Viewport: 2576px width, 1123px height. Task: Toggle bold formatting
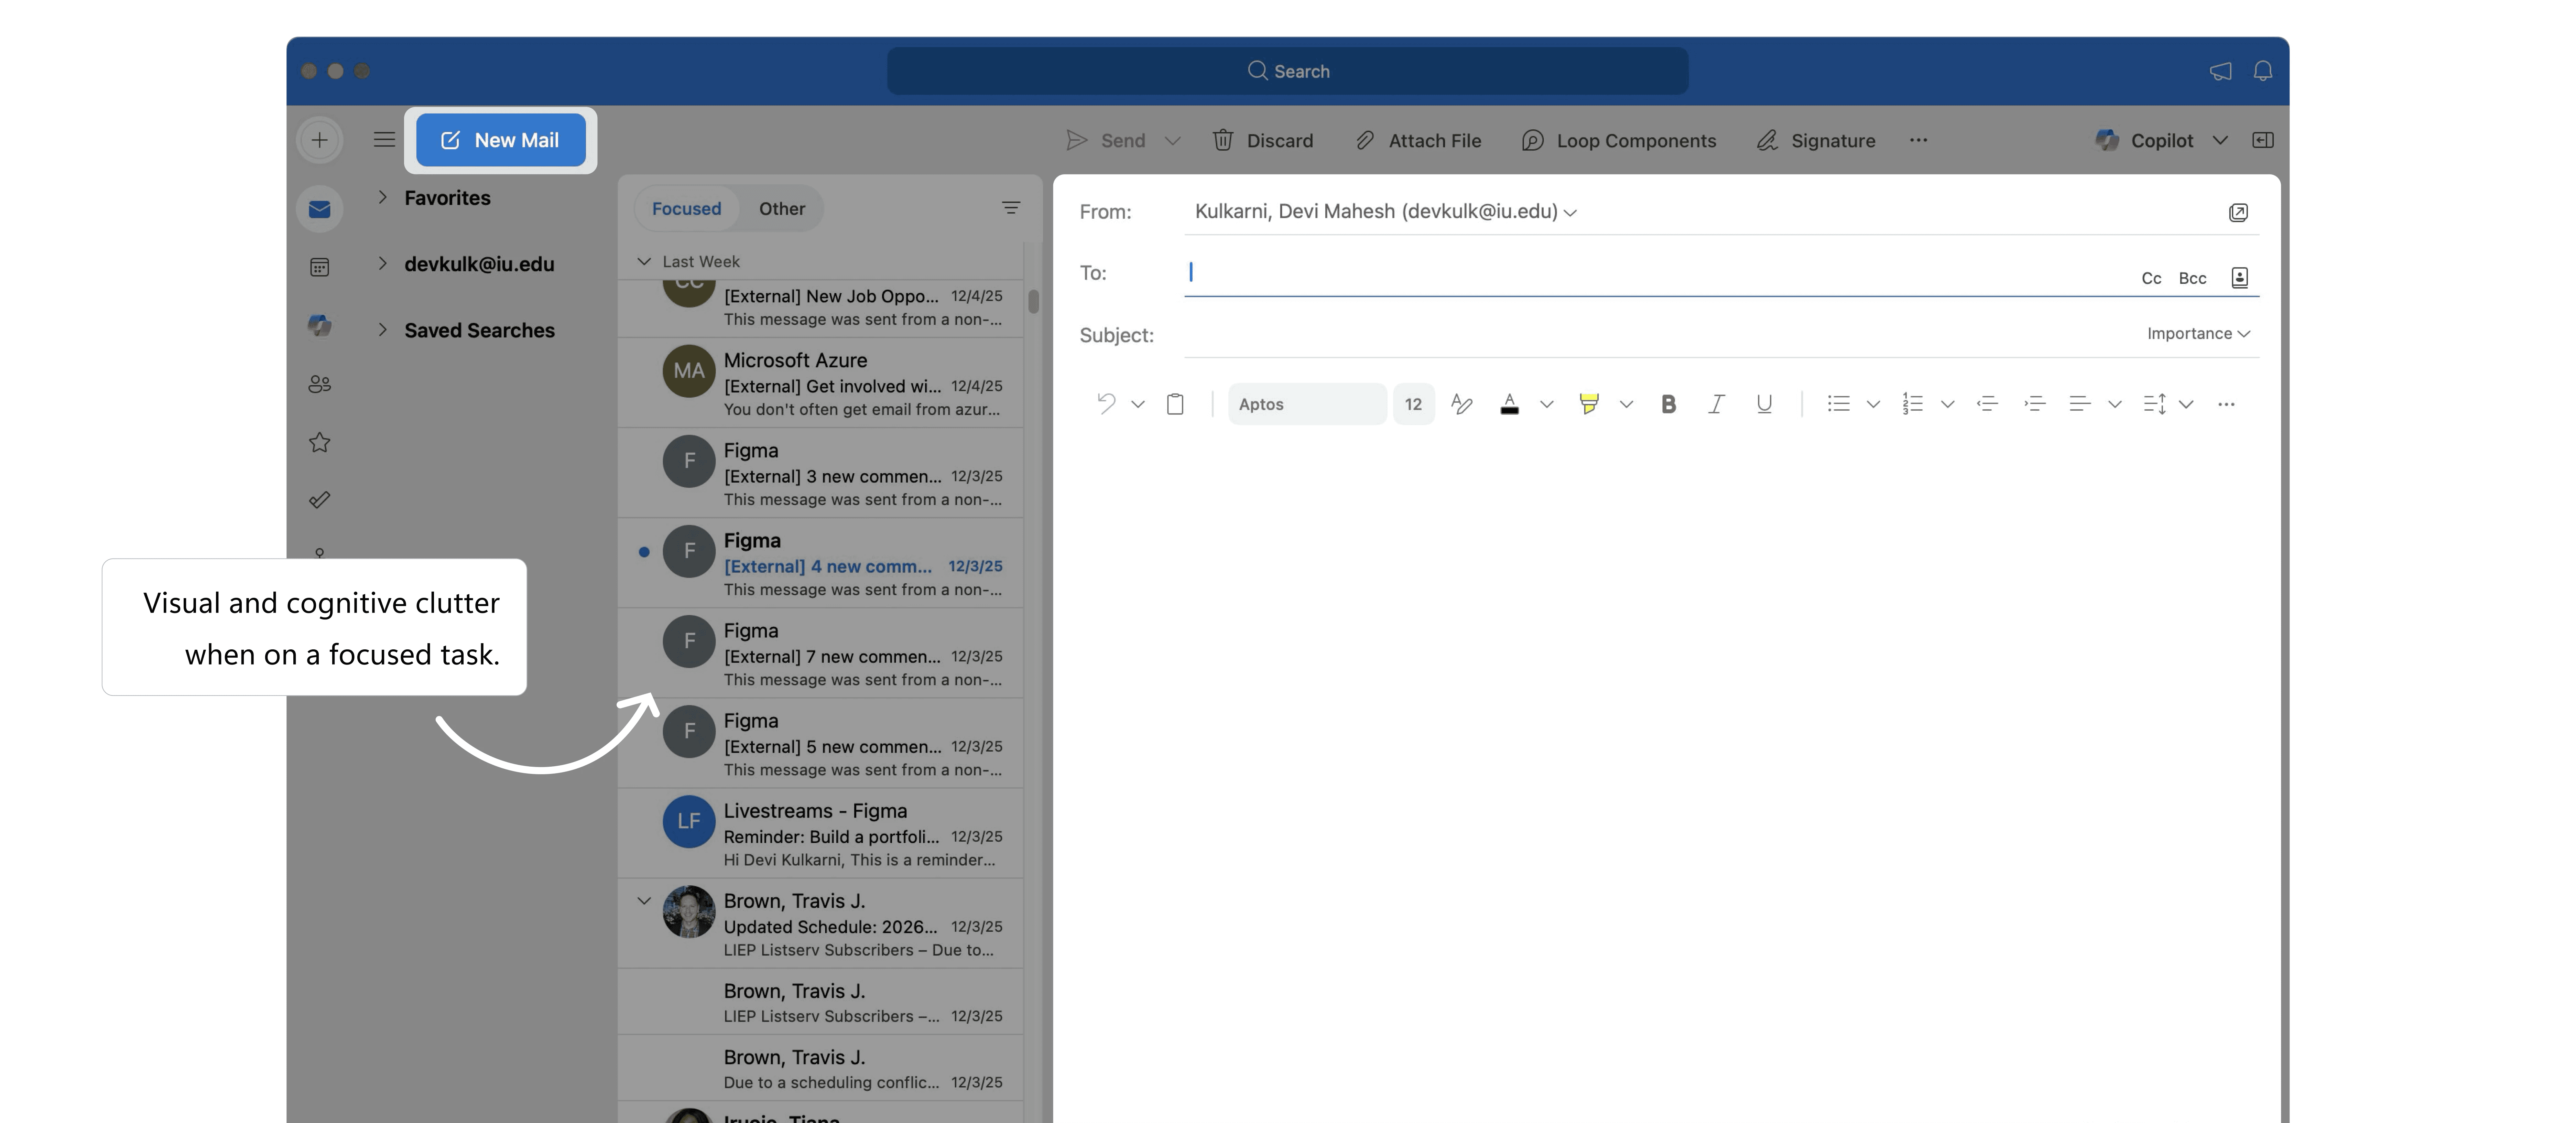click(1668, 404)
